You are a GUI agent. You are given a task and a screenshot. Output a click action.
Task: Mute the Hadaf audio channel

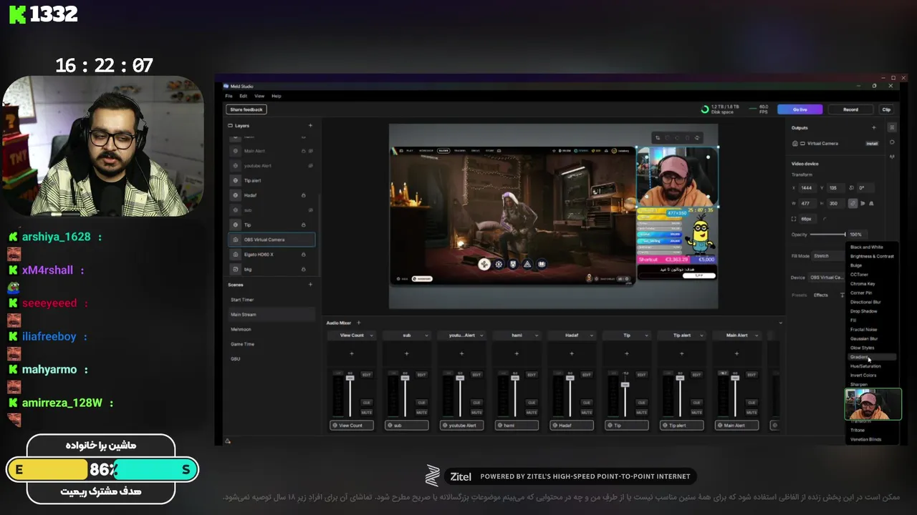(x=586, y=413)
